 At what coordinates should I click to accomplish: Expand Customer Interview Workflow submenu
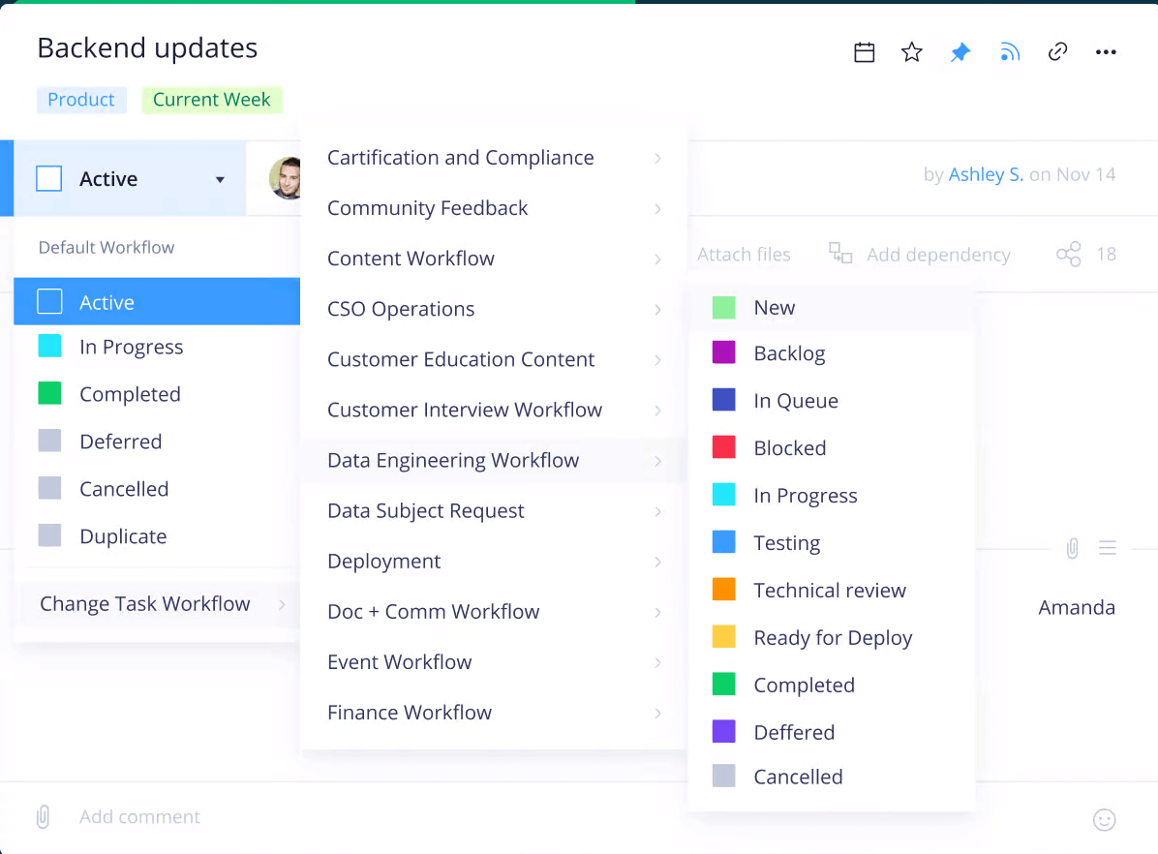(x=494, y=410)
